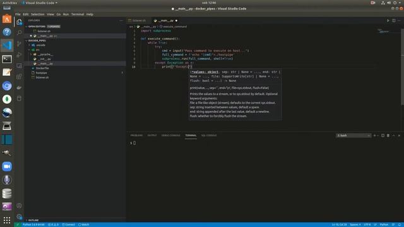Viewport: 404px width, 227px height.
Task: Open the Accounts icon in activity bar
Action: pyautogui.click(x=19, y=206)
